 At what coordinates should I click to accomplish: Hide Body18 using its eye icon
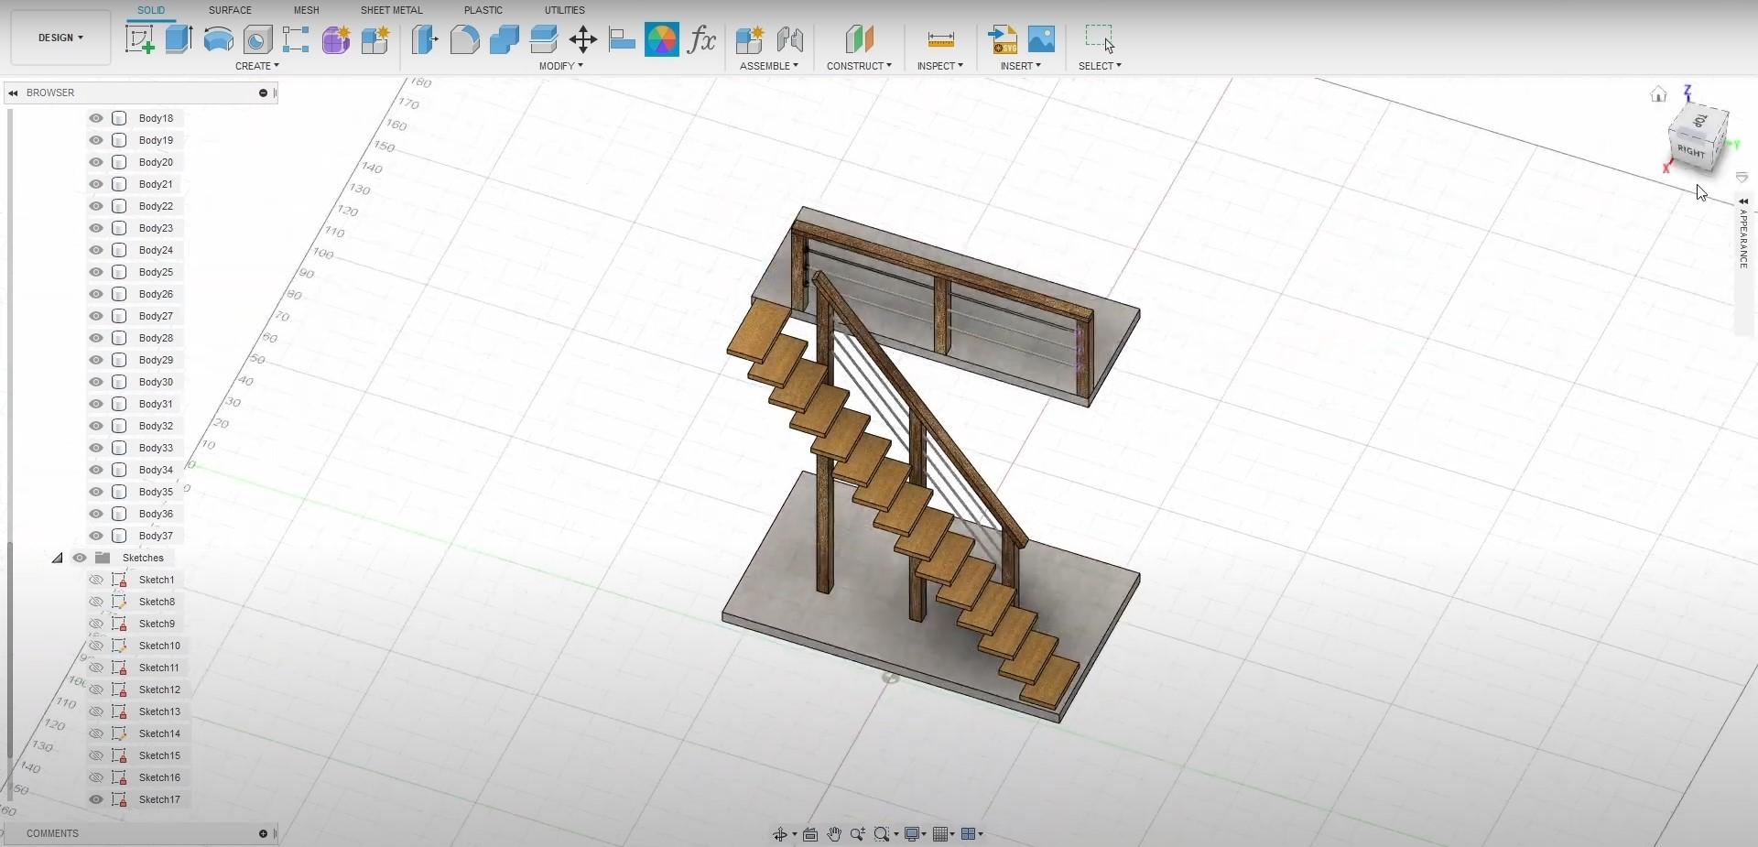coord(96,118)
